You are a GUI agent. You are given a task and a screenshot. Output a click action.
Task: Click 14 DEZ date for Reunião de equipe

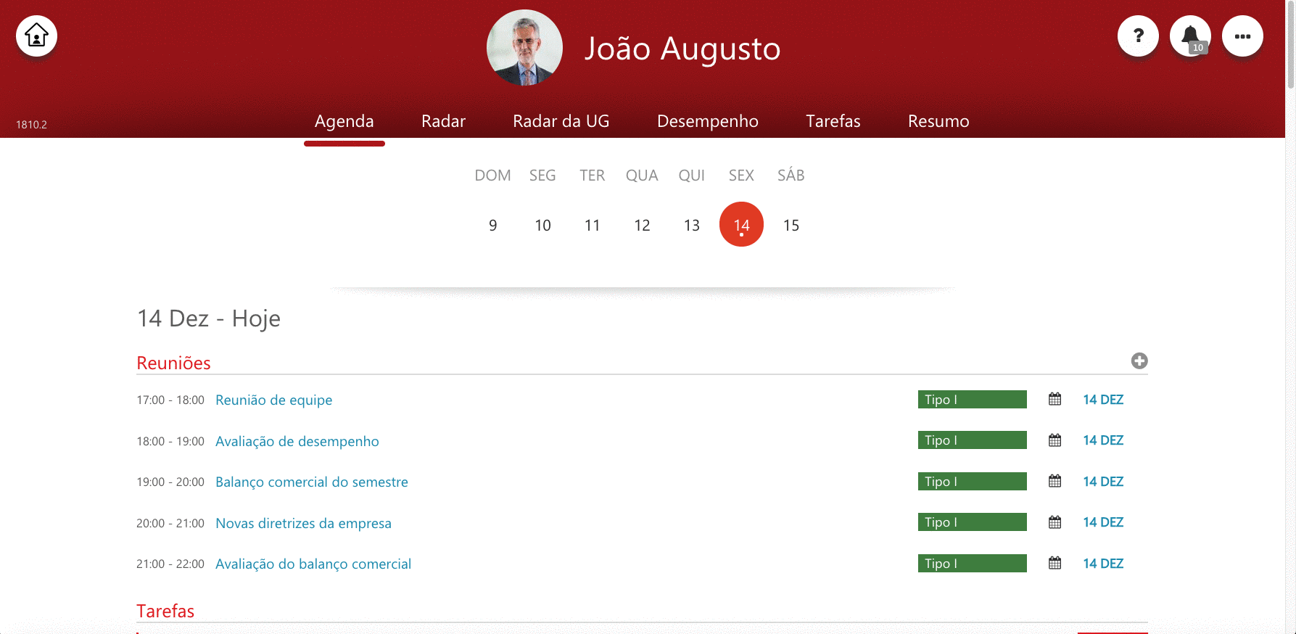[1103, 399]
